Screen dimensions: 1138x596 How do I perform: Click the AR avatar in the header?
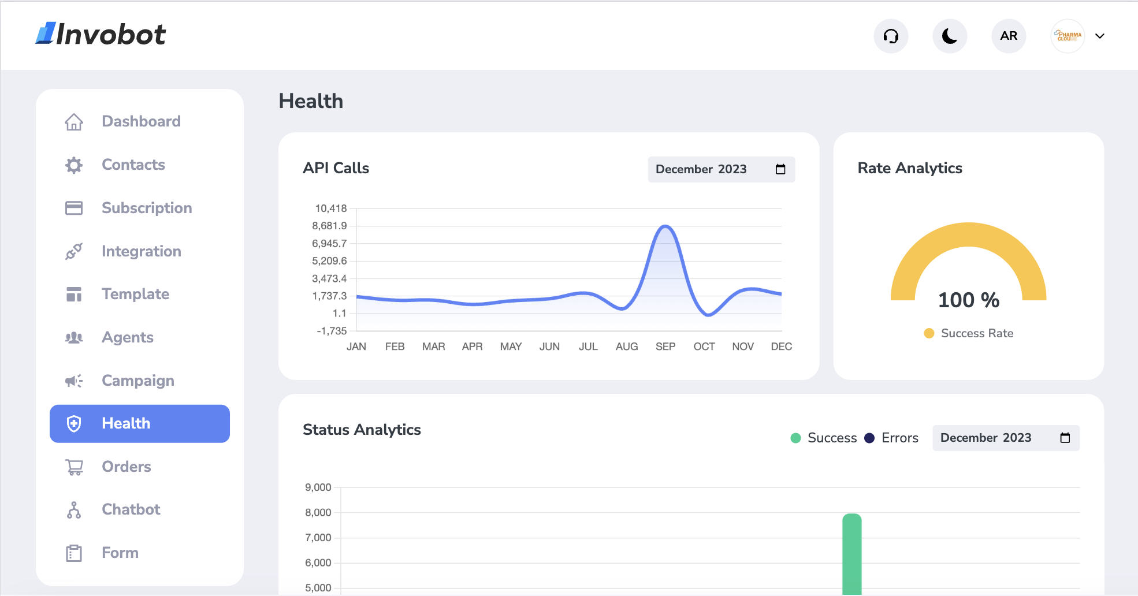(1009, 36)
